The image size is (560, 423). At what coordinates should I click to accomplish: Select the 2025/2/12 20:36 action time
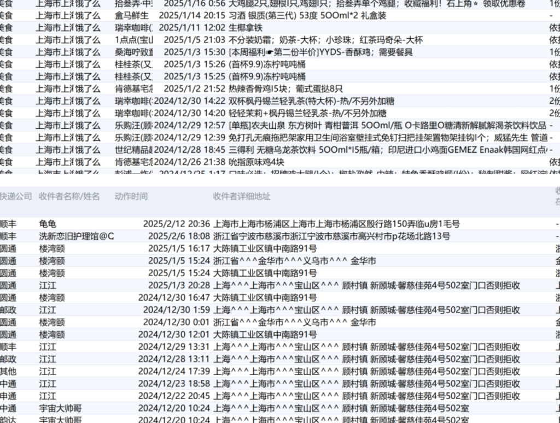pyautogui.click(x=177, y=224)
